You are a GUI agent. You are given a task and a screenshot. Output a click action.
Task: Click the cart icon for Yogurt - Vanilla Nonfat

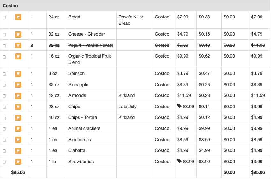pos(18,45)
